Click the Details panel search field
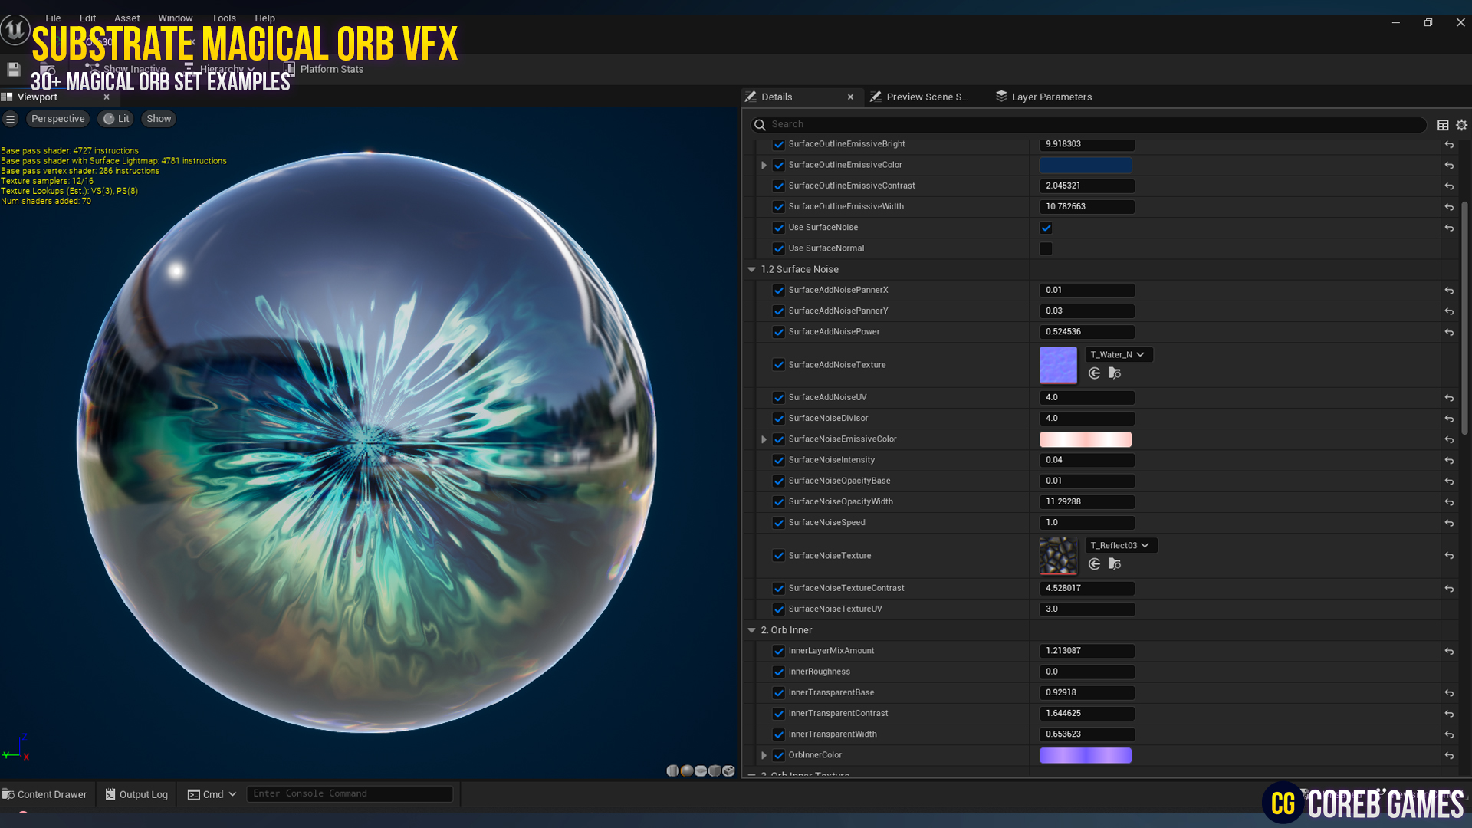This screenshot has width=1472, height=828. (x=920, y=124)
